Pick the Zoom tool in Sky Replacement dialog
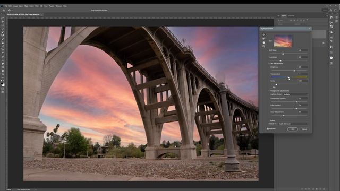The width and height of the screenshot is (340, 191). (x=263, y=46)
